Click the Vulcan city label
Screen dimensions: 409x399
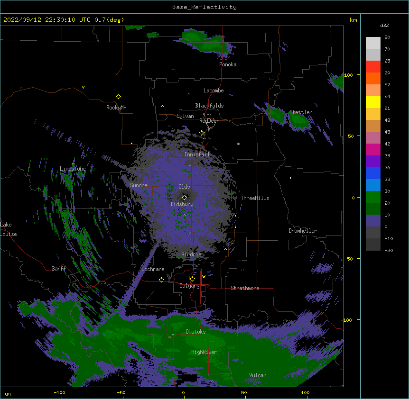[x=258, y=375]
